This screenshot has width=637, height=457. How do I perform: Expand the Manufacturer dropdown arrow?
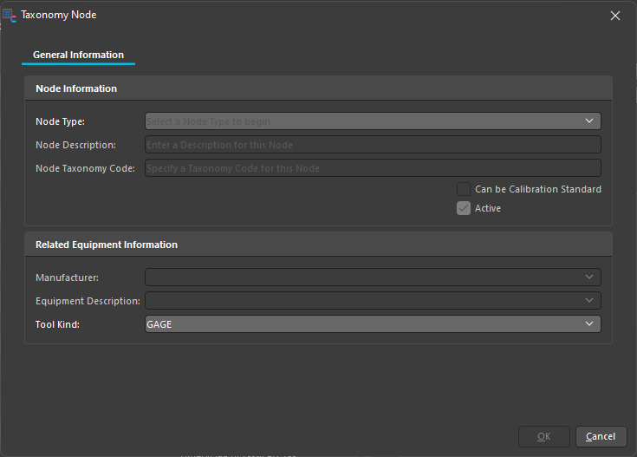point(589,277)
